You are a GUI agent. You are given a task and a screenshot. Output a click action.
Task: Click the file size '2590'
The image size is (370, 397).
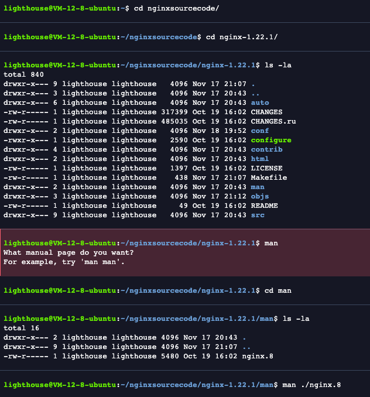coord(179,140)
